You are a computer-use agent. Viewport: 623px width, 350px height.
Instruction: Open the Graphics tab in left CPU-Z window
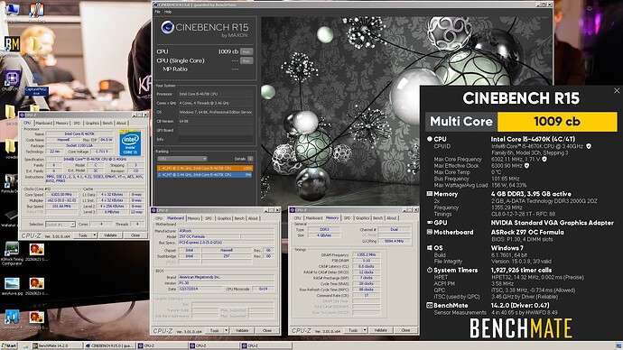92,123
